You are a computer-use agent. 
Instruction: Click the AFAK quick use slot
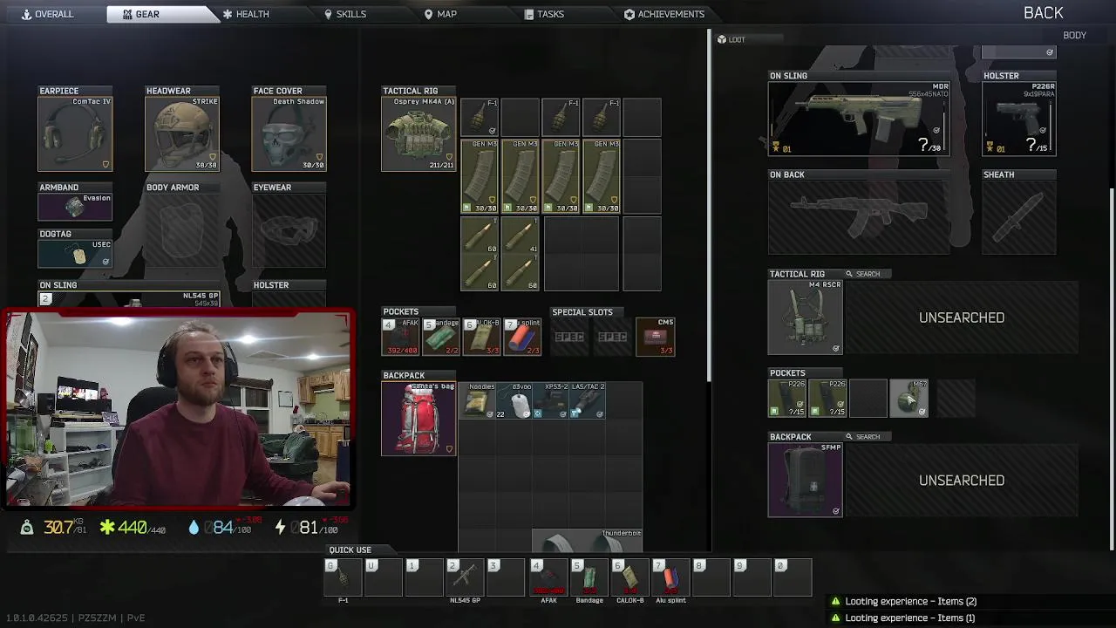pyautogui.click(x=548, y=577)
